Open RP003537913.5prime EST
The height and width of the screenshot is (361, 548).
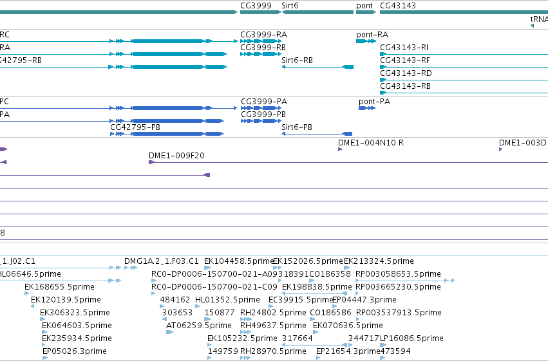[x=399, y=313]
